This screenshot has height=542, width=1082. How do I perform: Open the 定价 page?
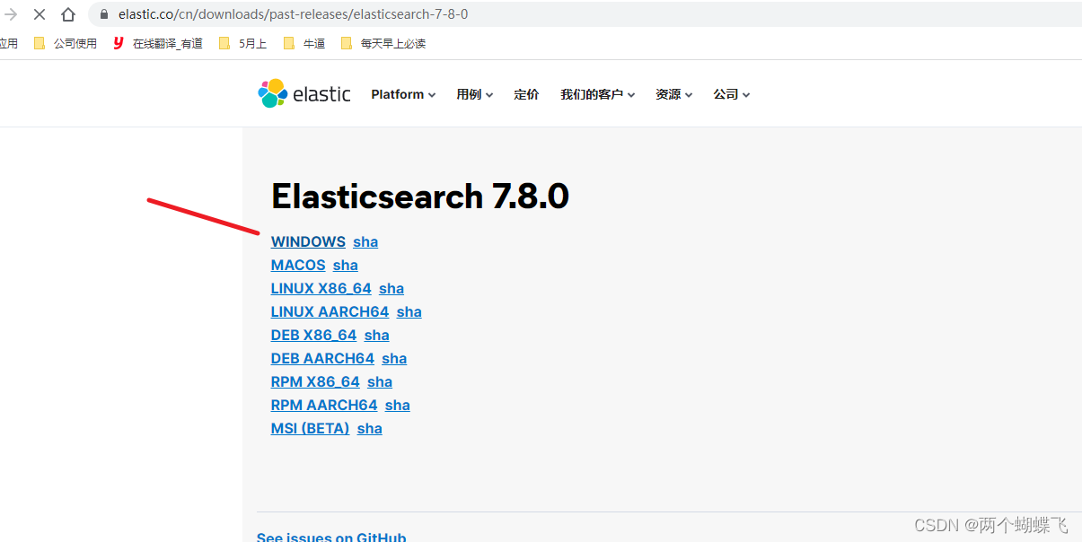pyautogui.click(x=526, y=94)
